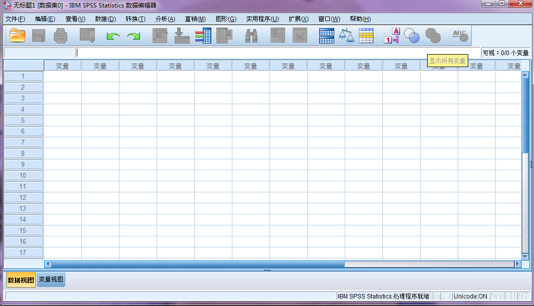Click Show All Variables gray circles icon
This screenshot has width=534, height=306.
[x=433, y=36]
